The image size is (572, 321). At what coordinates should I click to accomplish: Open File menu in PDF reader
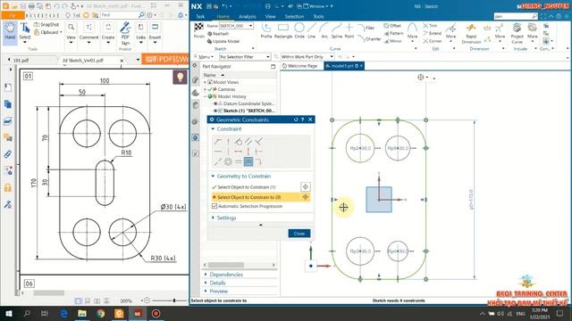coord(13,15)
